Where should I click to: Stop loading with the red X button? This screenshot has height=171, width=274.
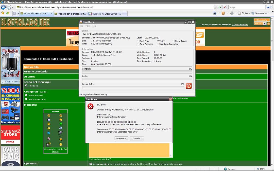225,7
